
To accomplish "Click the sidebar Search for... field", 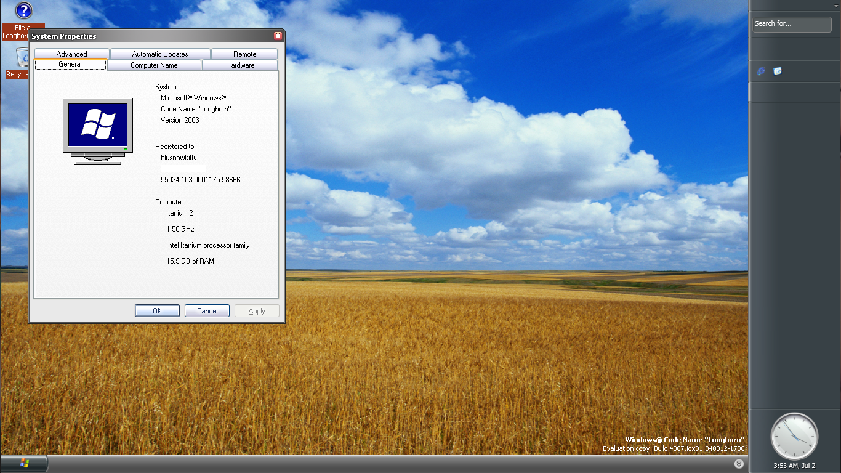I will pyautogui.click(x=792, y=24).
